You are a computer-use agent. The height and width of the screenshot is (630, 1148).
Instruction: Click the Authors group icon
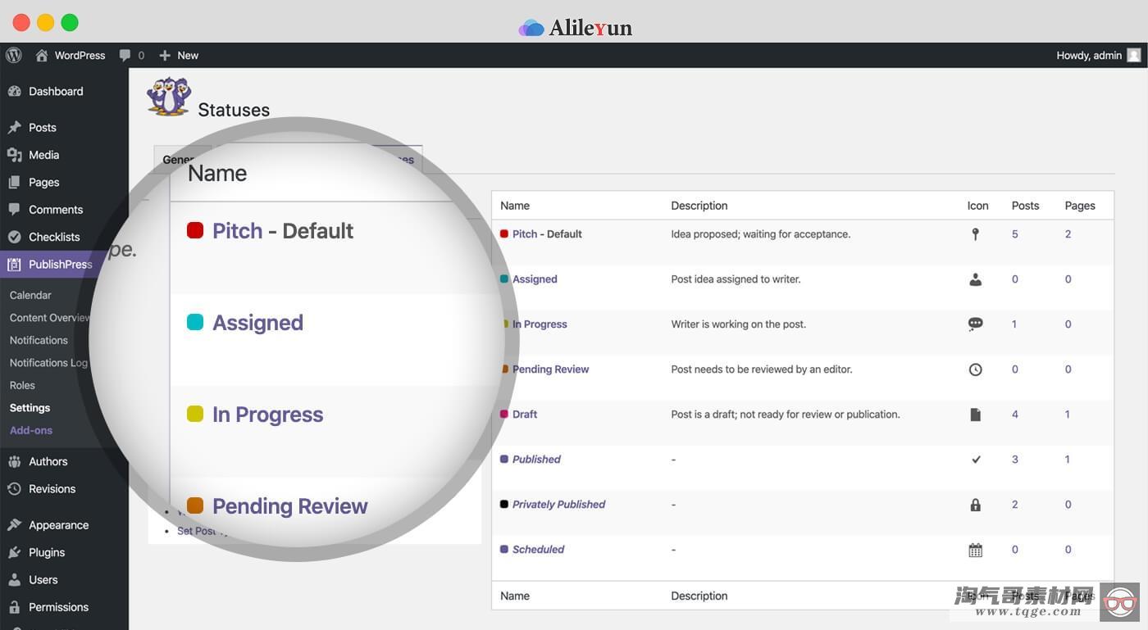tap(14, 461)
